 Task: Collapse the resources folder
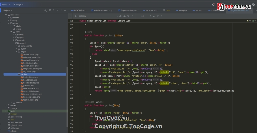tap(6, 15)
